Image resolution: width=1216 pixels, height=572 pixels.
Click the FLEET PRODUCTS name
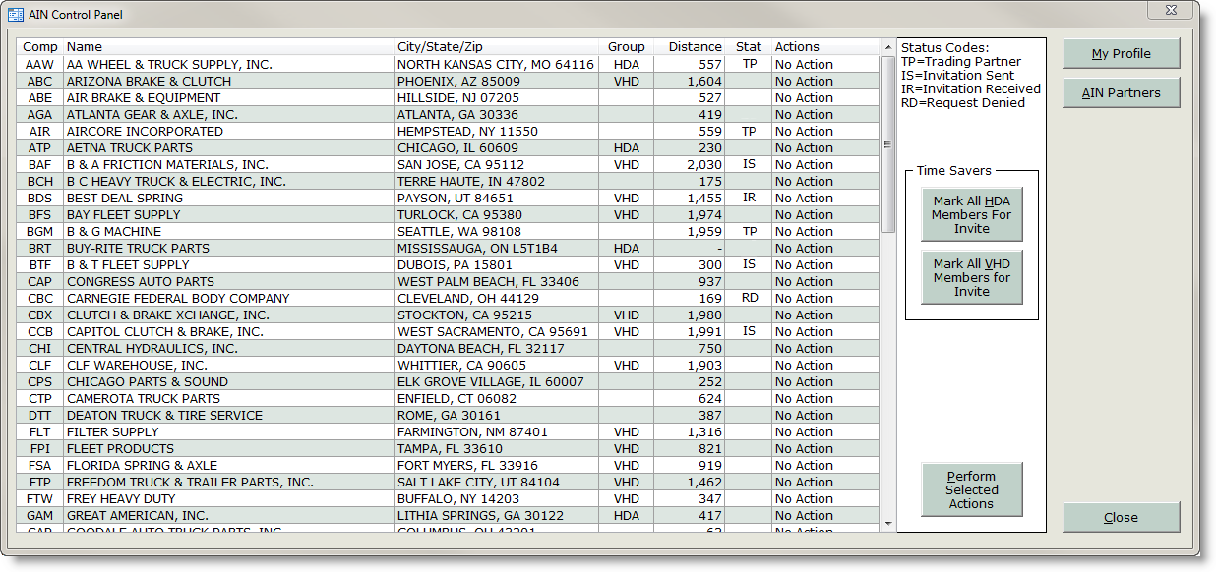click(120, 449)
